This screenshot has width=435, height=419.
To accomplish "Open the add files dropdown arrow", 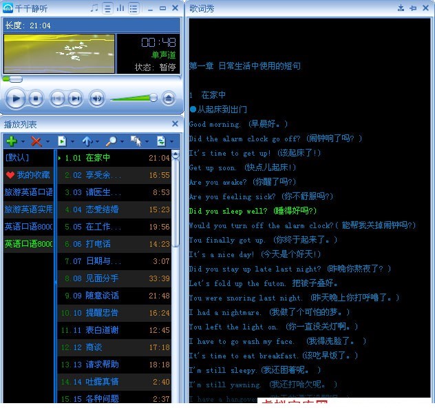I will click(23, 142).
